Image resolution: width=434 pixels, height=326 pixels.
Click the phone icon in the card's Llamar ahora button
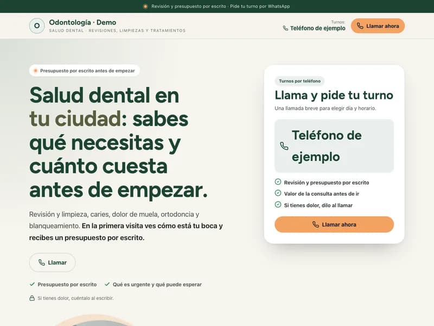pos(316,224)
